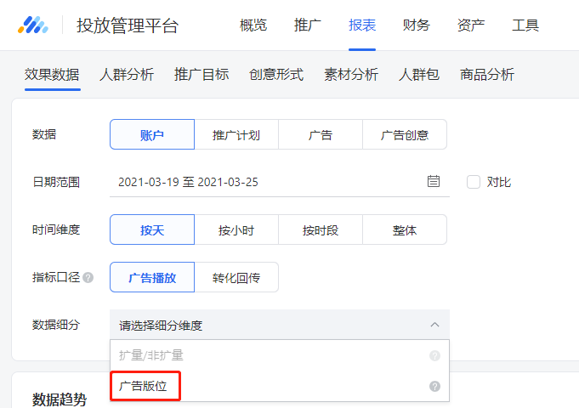Switch to 人群包 tab
Viewport: 579px width, 408px height.
coord(419,75)
